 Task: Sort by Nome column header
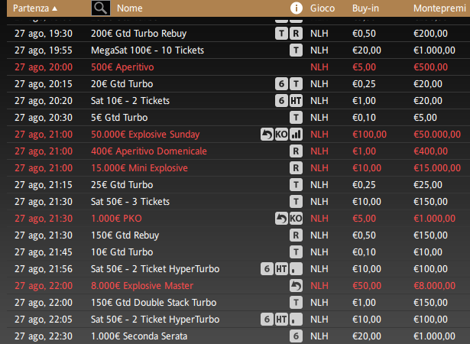[129, 8]
